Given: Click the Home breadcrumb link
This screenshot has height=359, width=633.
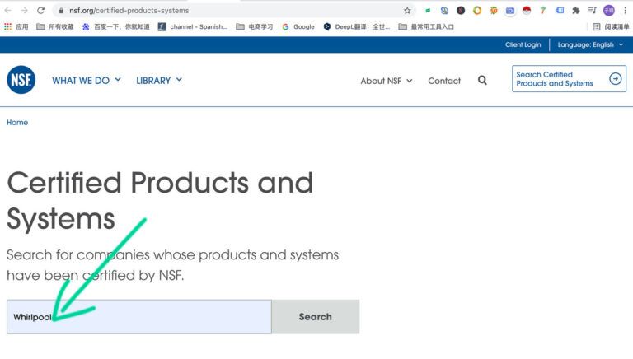Looking at the screenshot, I should click(x=17, y=122).
